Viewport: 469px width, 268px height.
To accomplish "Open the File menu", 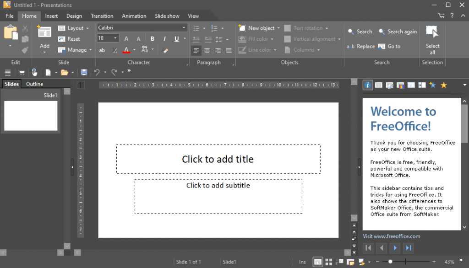I will [10, 16].
